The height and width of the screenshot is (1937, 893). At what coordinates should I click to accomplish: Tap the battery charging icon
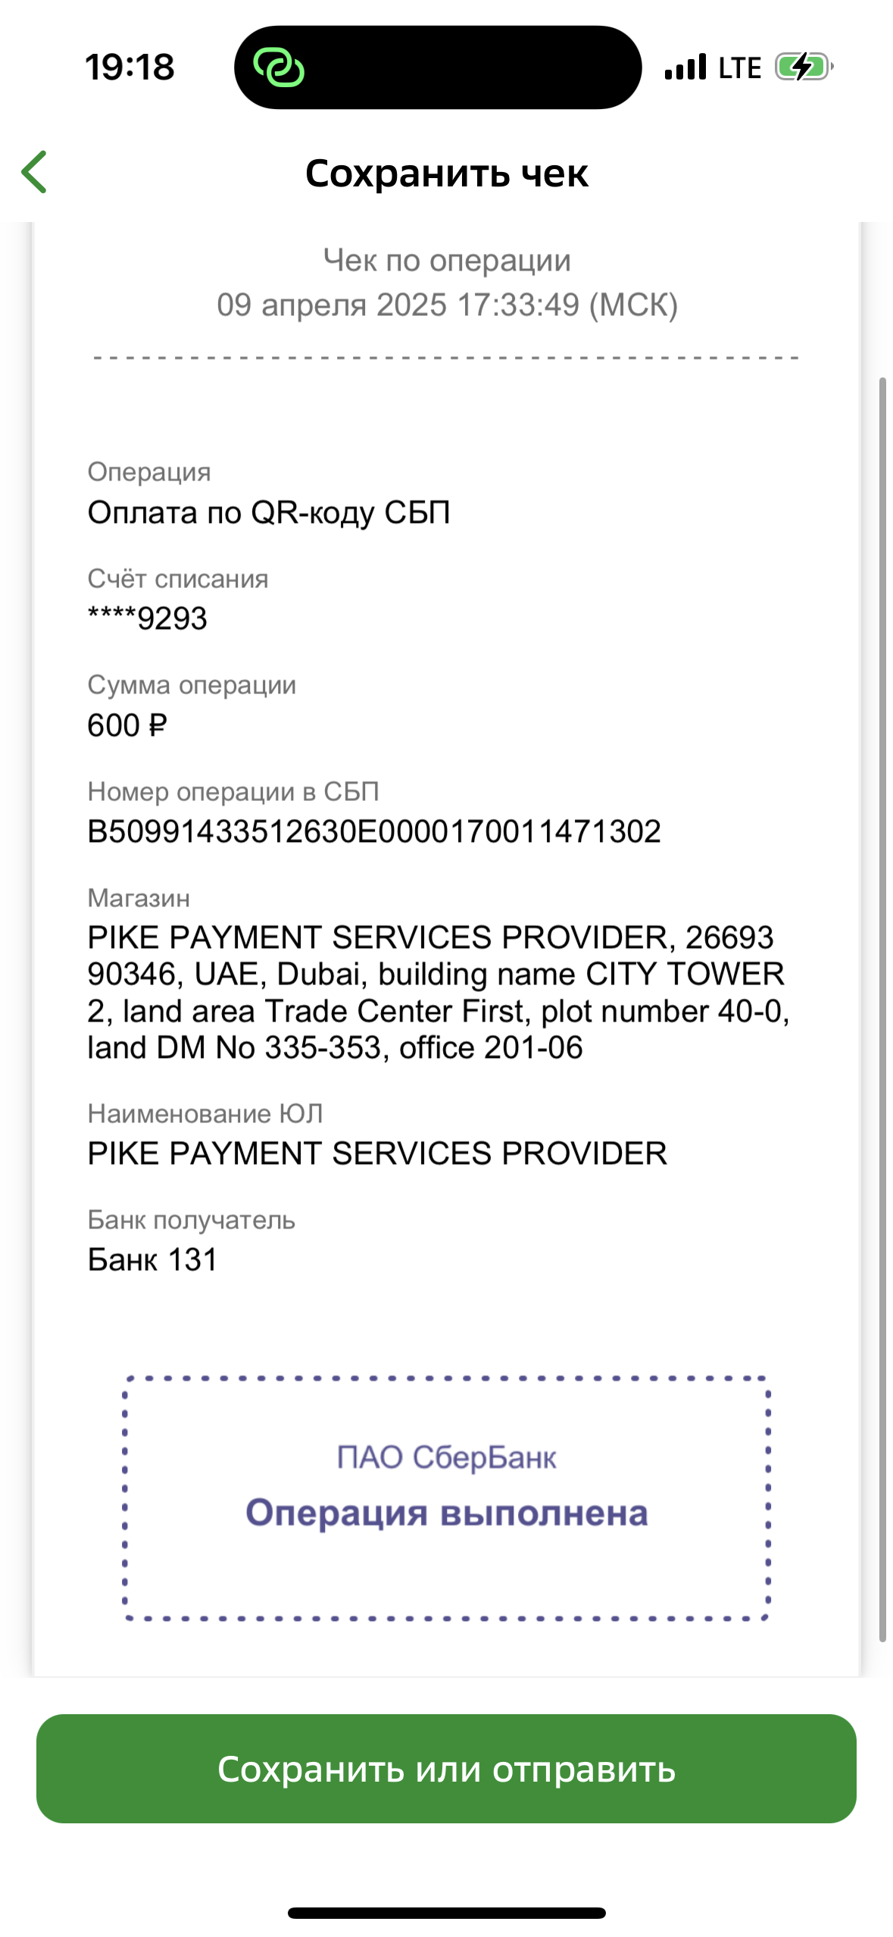(x=804, y=67)
